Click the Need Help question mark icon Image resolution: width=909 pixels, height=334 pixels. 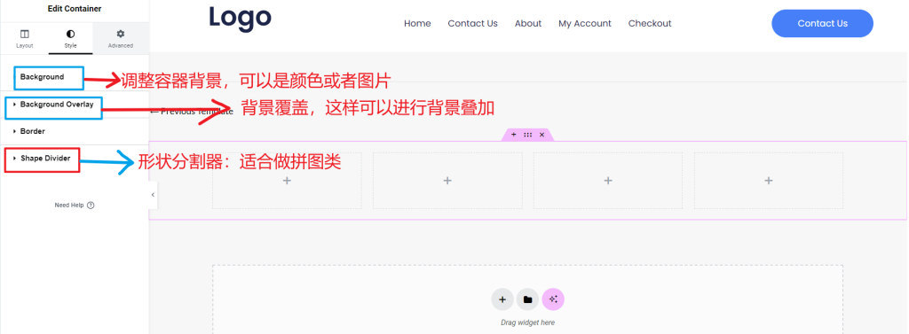[91, 205]
